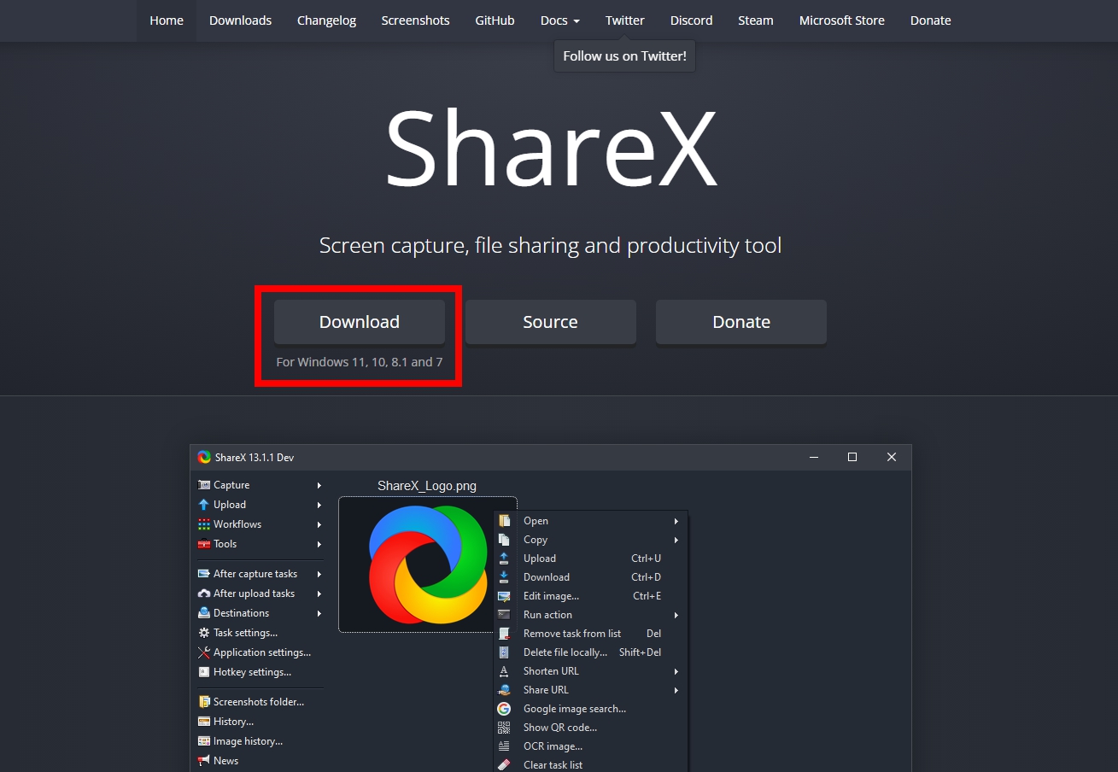Click the After upload tasks cloud icon
Viewport: 1118px width, 772px height.
point(204,594)
